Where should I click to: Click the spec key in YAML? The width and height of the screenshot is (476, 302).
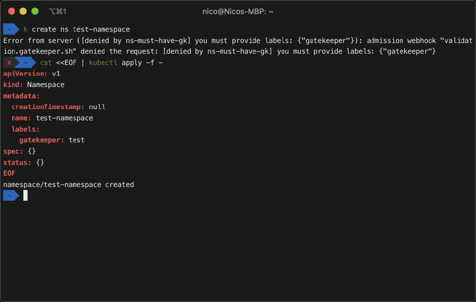click(x=13, y=151)
